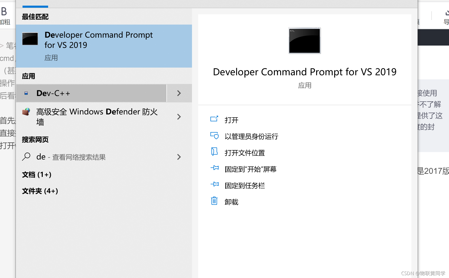
Task: Show the 文档 (1+) results
Action: (37, 175)
